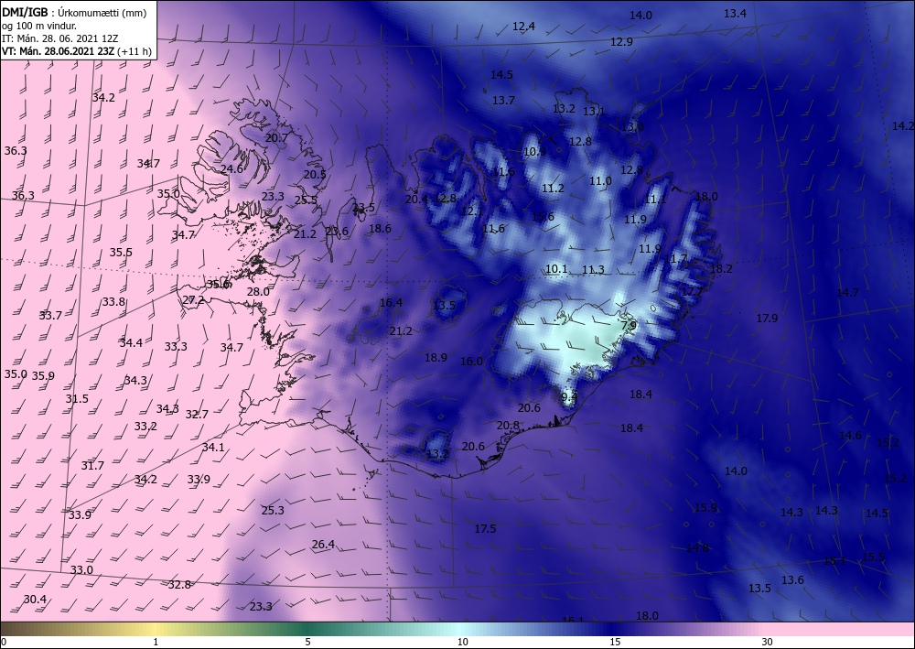915x649 pixels.
Task: Click the colour scale label 30
Action: (768, 643)
